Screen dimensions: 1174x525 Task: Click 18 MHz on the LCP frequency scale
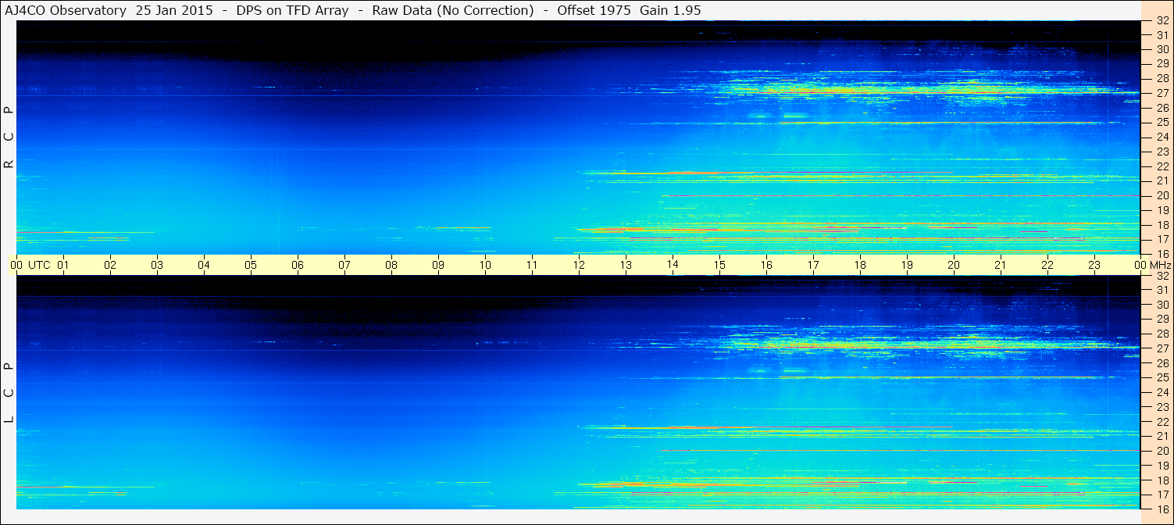[1162, 480]
